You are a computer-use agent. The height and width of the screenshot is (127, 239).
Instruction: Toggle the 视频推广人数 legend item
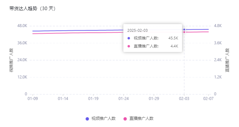[101, 119]
